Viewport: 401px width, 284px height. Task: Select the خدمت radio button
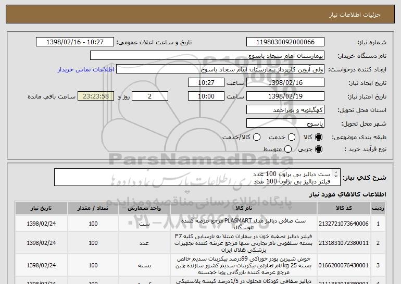pyautogui.click(x=292, y=138)
